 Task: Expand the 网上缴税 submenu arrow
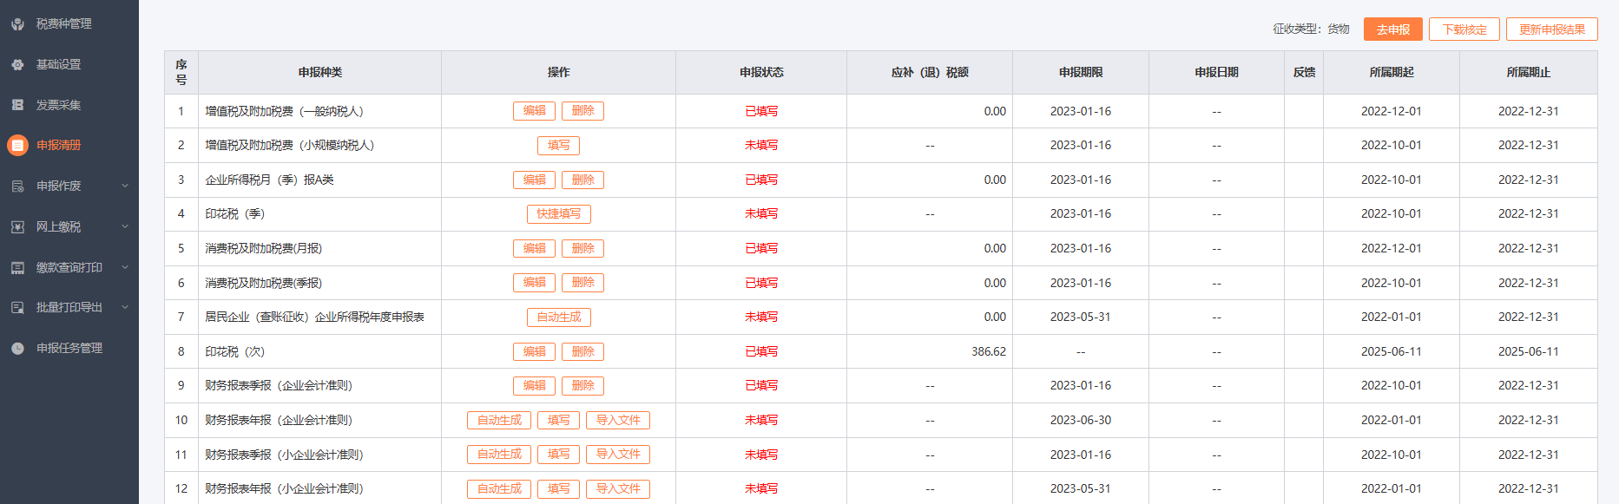pos(125,226)
